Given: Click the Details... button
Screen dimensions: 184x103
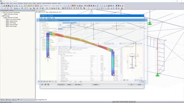Looking at the screenshot, I should 70,85.
